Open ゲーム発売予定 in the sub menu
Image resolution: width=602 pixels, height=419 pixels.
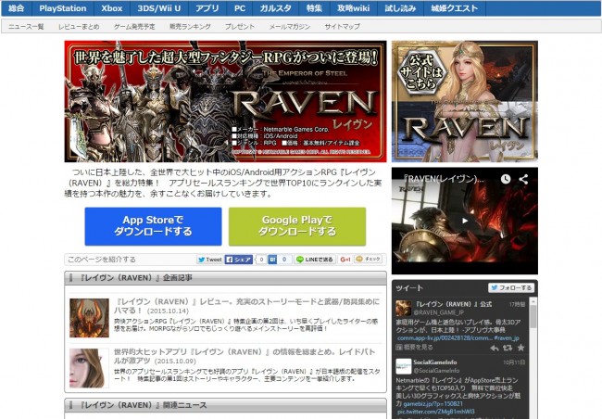coord(134,27)
